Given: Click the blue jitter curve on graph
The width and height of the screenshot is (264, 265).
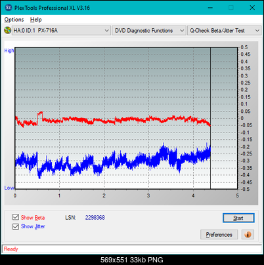Looking at the screenshot, I should (114, 162).
